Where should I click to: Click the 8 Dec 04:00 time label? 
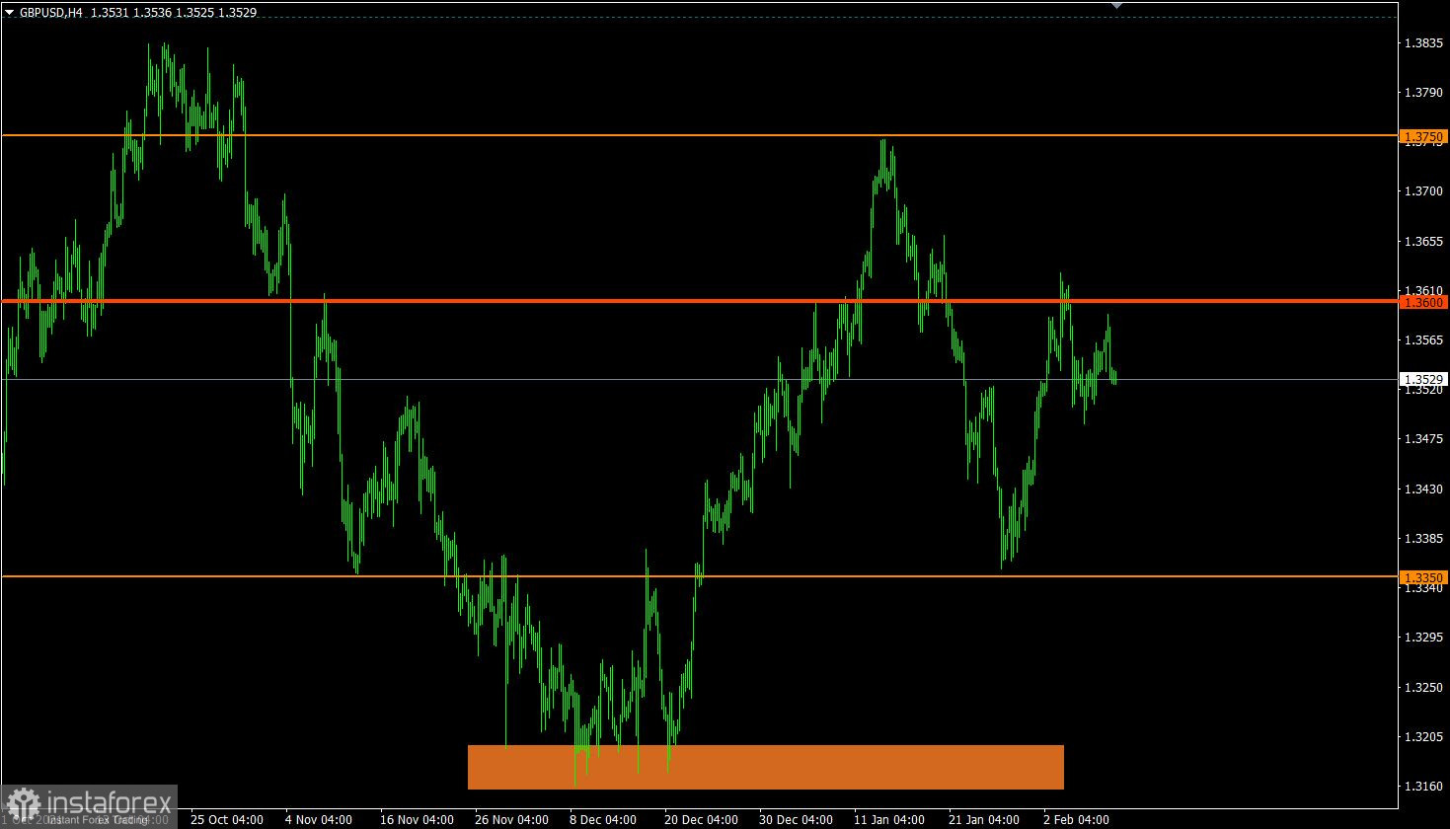(x=603, y=820)
